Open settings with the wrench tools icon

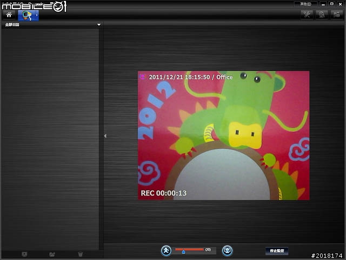307,15
